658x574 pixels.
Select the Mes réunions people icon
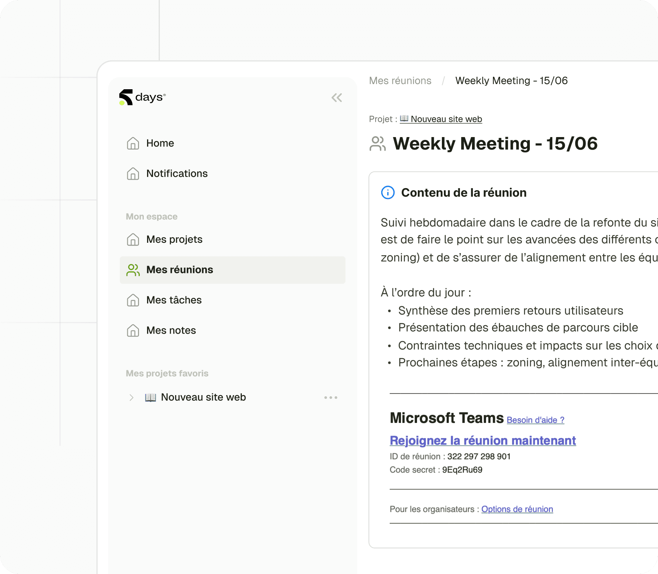click(133, 270)
